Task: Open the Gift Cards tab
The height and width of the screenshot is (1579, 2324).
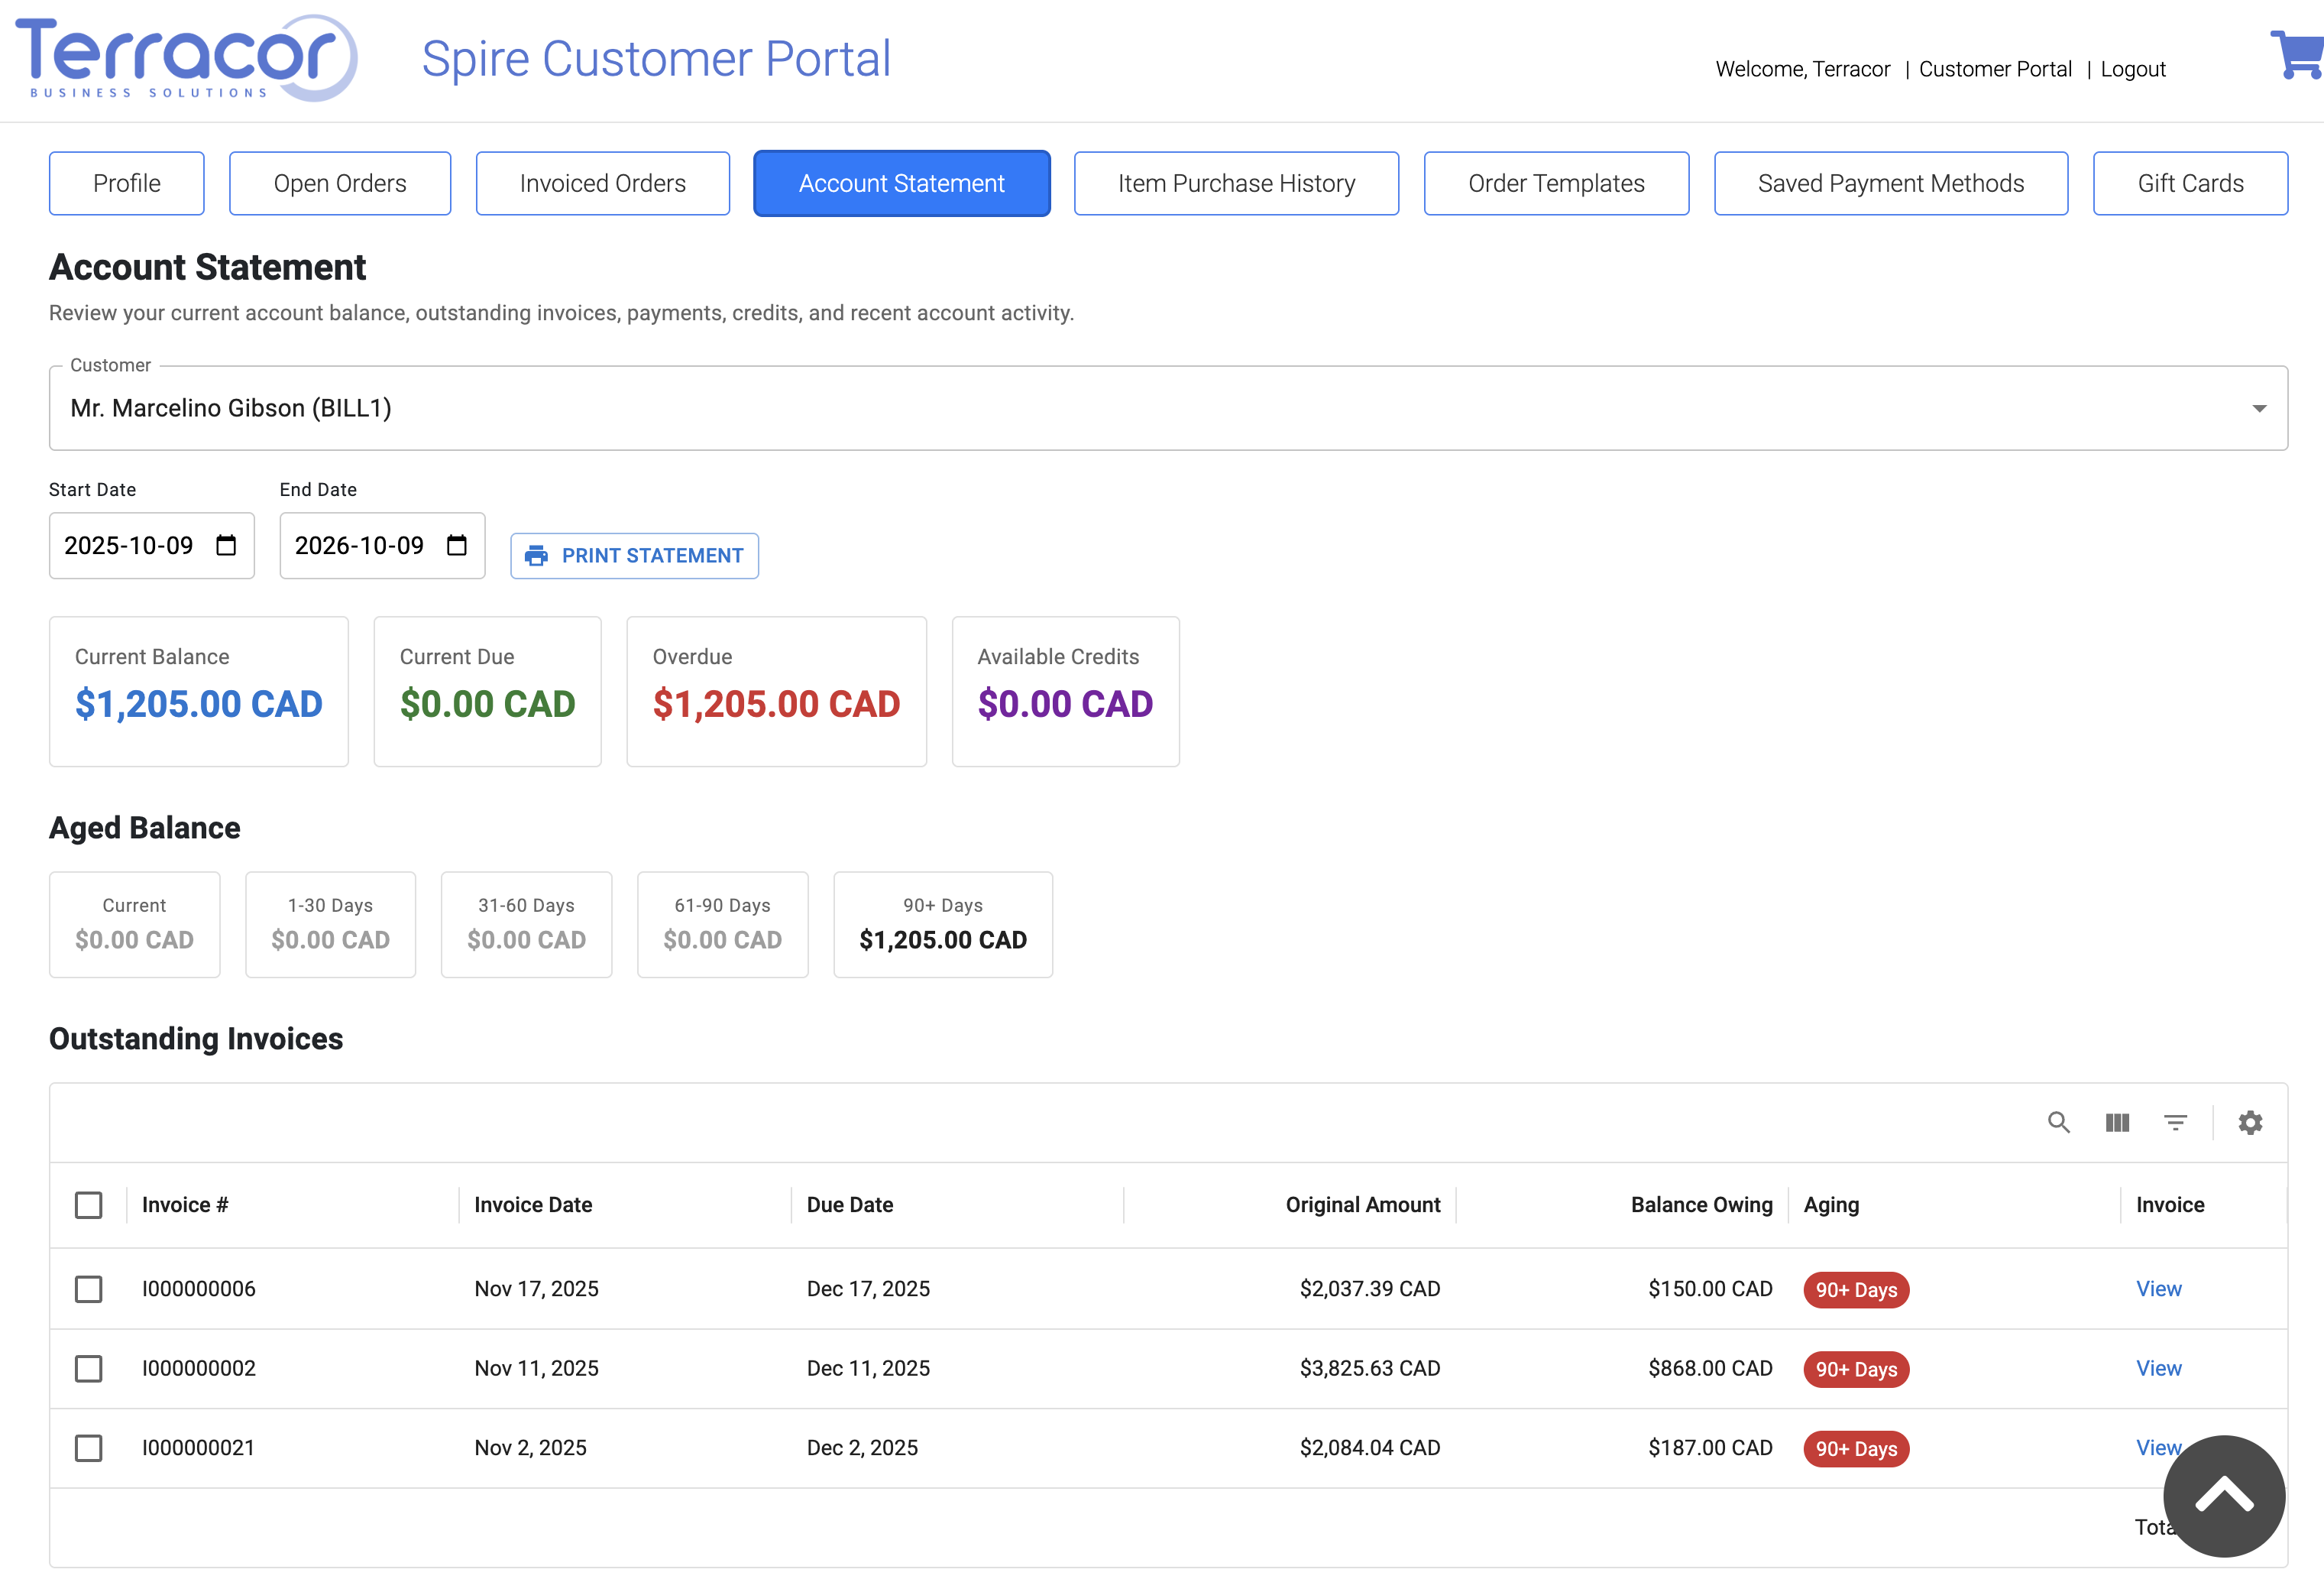Action: 2191,183
